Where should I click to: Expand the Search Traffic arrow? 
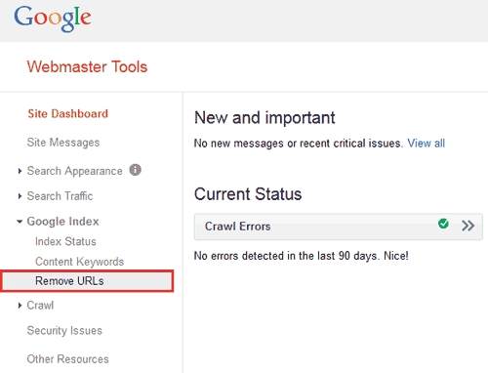[x=20, y=196]
